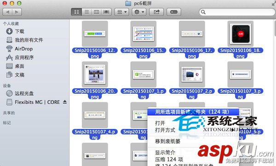Select thumbnail of Snip20150106_18.png
Viewport: 276px width, 166px height.
point(241,34)
